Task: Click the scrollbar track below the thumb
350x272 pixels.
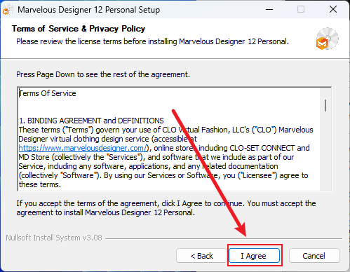Action: tap(325, 152)
